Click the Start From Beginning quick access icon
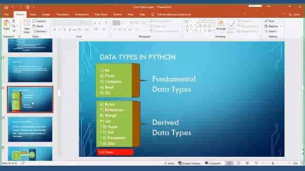This screenshot has width=305, height=171. pyautogui.click(x=28, y=7)
